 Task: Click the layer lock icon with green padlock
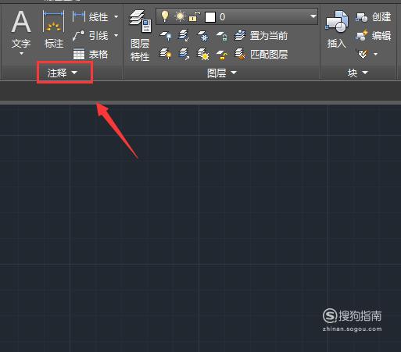221,36
